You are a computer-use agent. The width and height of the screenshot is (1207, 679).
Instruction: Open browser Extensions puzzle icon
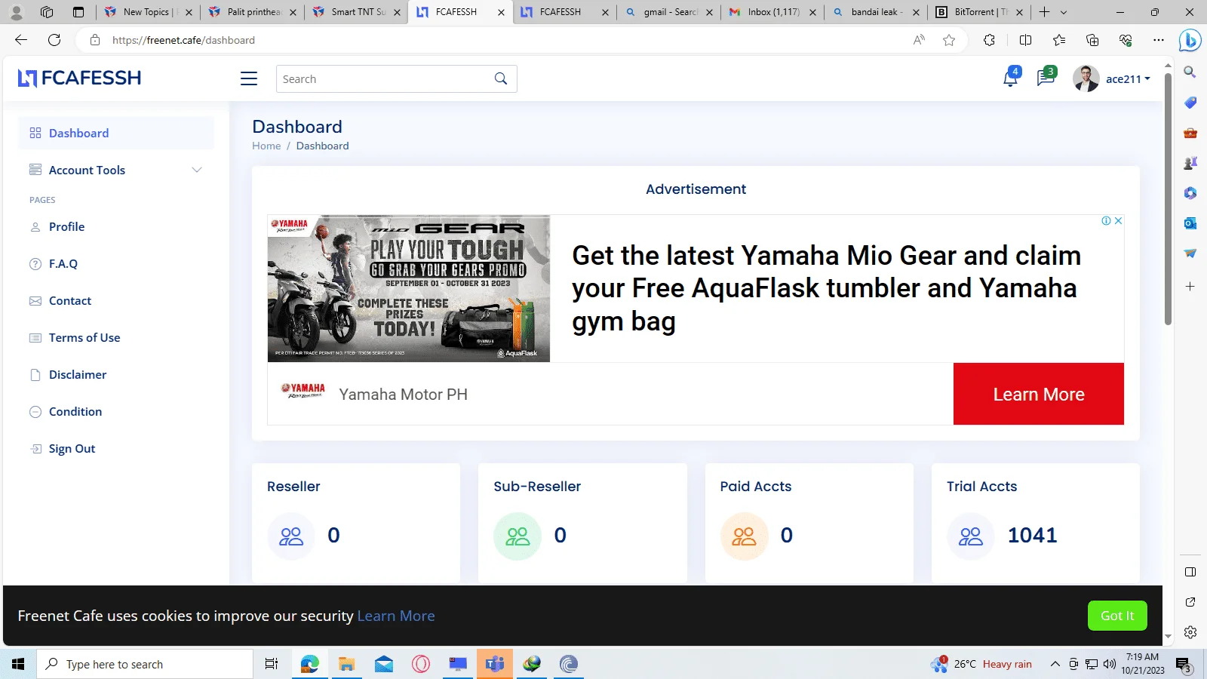pyautogui.click(x=989, y=40)
